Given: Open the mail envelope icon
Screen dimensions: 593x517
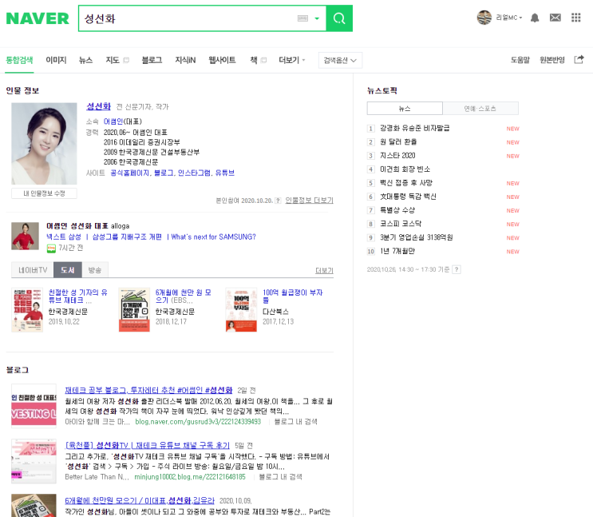Looking at the screenshot, I should pos(555,18).
